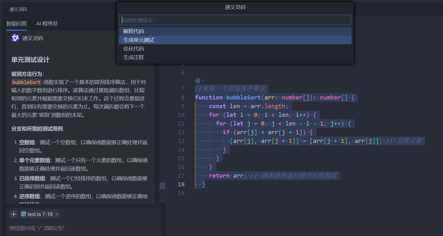Switch to the 智能问答 tab
Image resolution: width=443 pixels, height=236 pixels.
coord(17,24)
